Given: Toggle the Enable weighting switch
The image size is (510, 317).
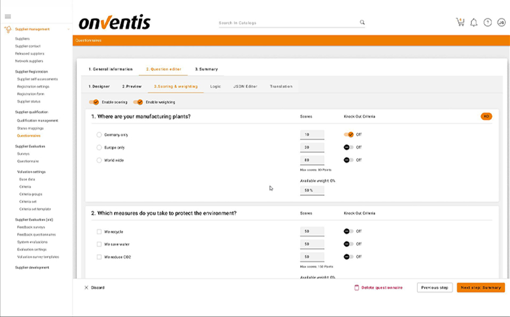Looking at the screenshot, I should click(138, 102).
